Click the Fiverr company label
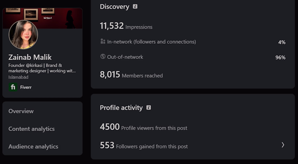Screen dimensions: 298x164 26,87
